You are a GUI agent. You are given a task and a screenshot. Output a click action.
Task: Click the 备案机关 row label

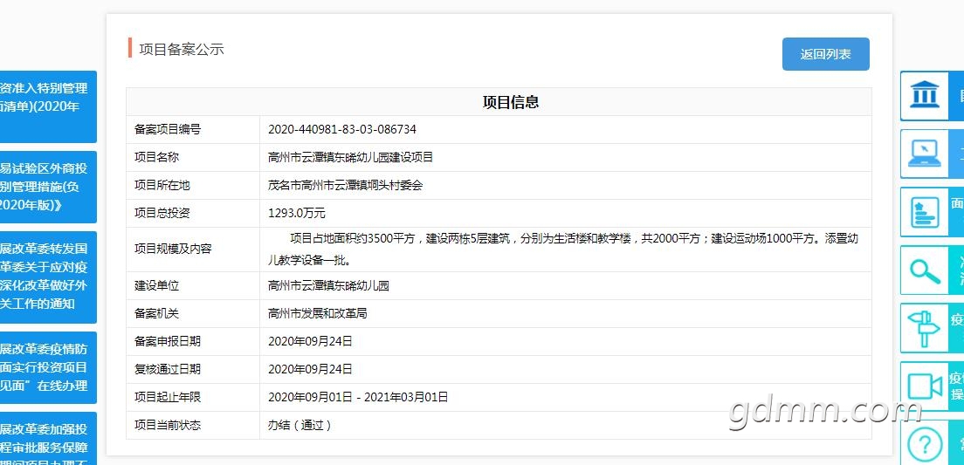pyautogui.click(x=156, y=313)
